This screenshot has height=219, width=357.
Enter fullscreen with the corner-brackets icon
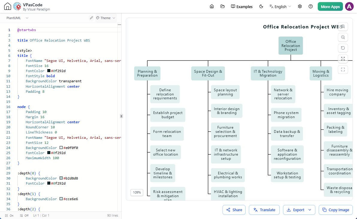point(343,69)
